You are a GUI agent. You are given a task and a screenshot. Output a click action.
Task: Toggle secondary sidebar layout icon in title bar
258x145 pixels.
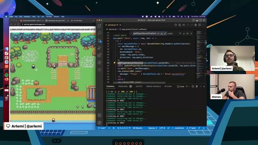[x=201, y=20]
